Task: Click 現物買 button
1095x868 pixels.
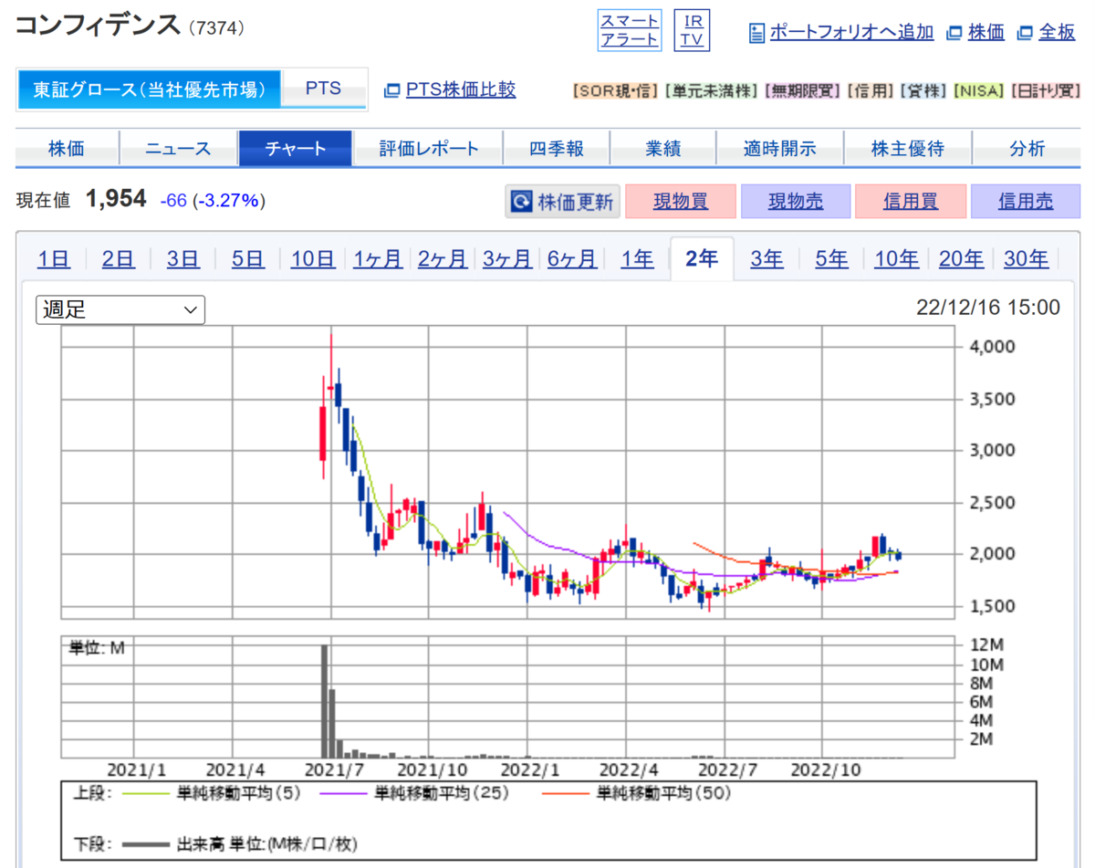Action: [x=680, y=202]
